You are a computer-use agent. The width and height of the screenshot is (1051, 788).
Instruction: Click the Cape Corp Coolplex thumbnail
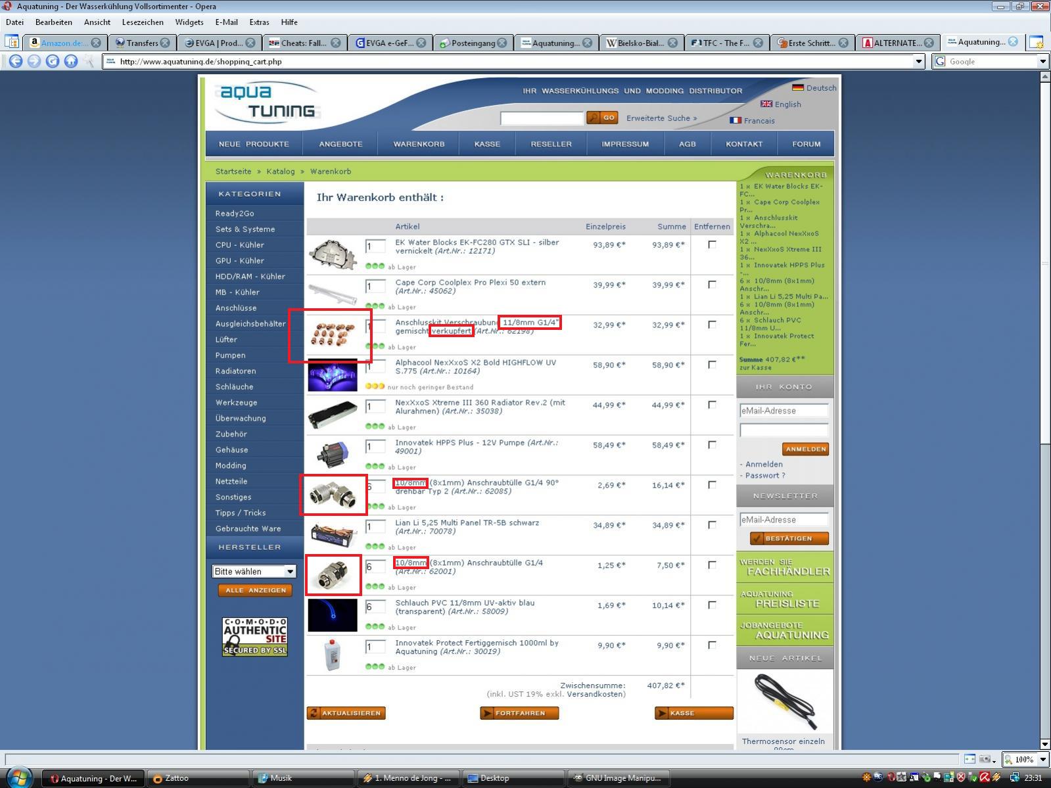[x=333, y=294]
